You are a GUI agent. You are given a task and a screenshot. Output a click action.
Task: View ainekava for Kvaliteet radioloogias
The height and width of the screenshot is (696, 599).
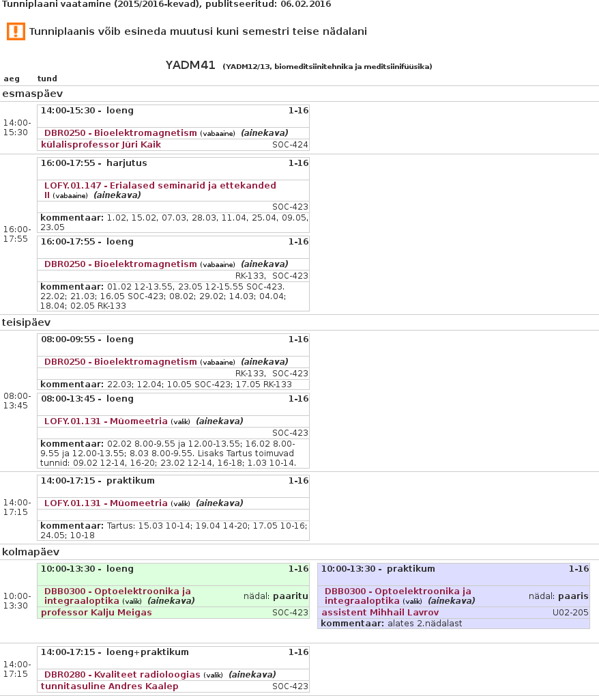(x=252, y=675)
